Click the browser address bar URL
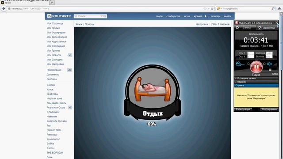283x159 pixels. tap(30, 8)
